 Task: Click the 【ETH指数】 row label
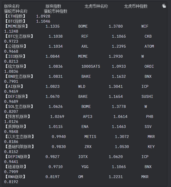(16, 16)
